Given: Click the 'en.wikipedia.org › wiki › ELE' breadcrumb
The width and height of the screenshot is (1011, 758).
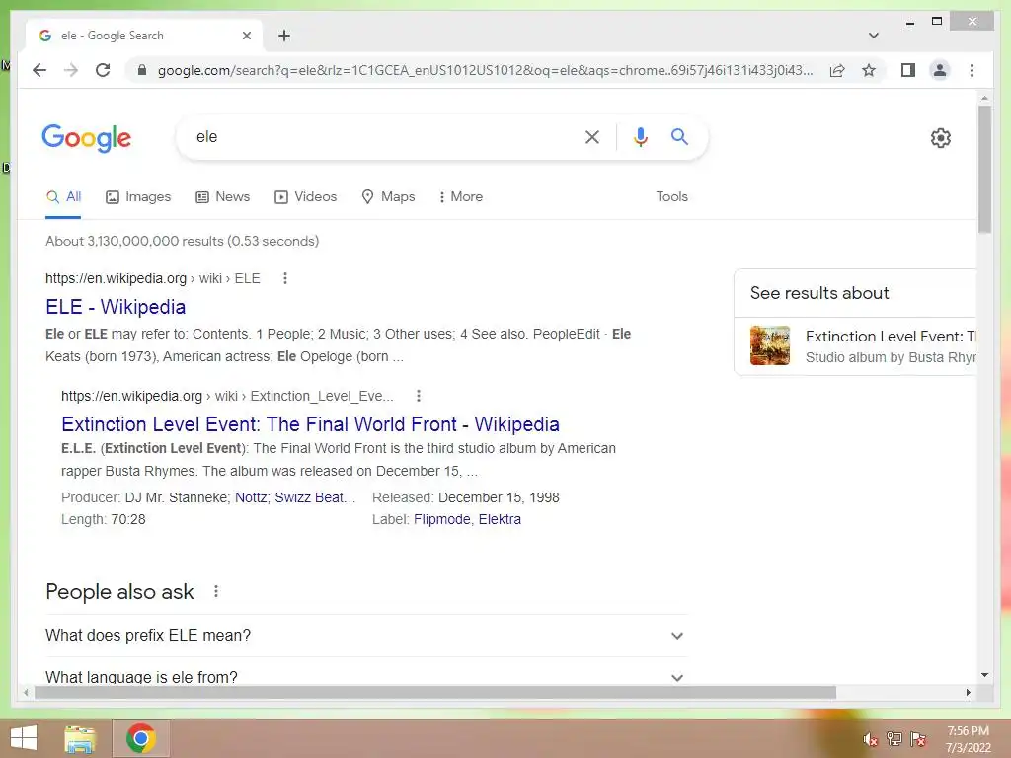Looking at the screenshot, I should pyautogui.click(x=153, y=278).
